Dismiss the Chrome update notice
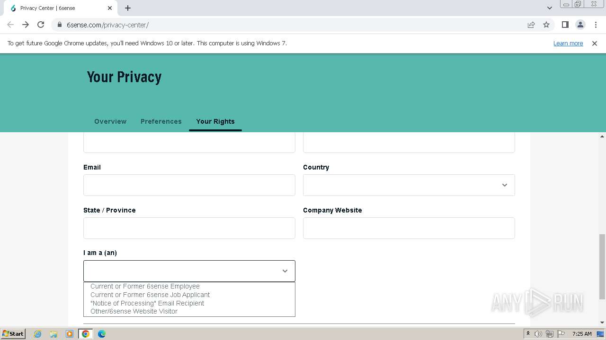Screen dimensions: 606x340 [x=595, y=43]
